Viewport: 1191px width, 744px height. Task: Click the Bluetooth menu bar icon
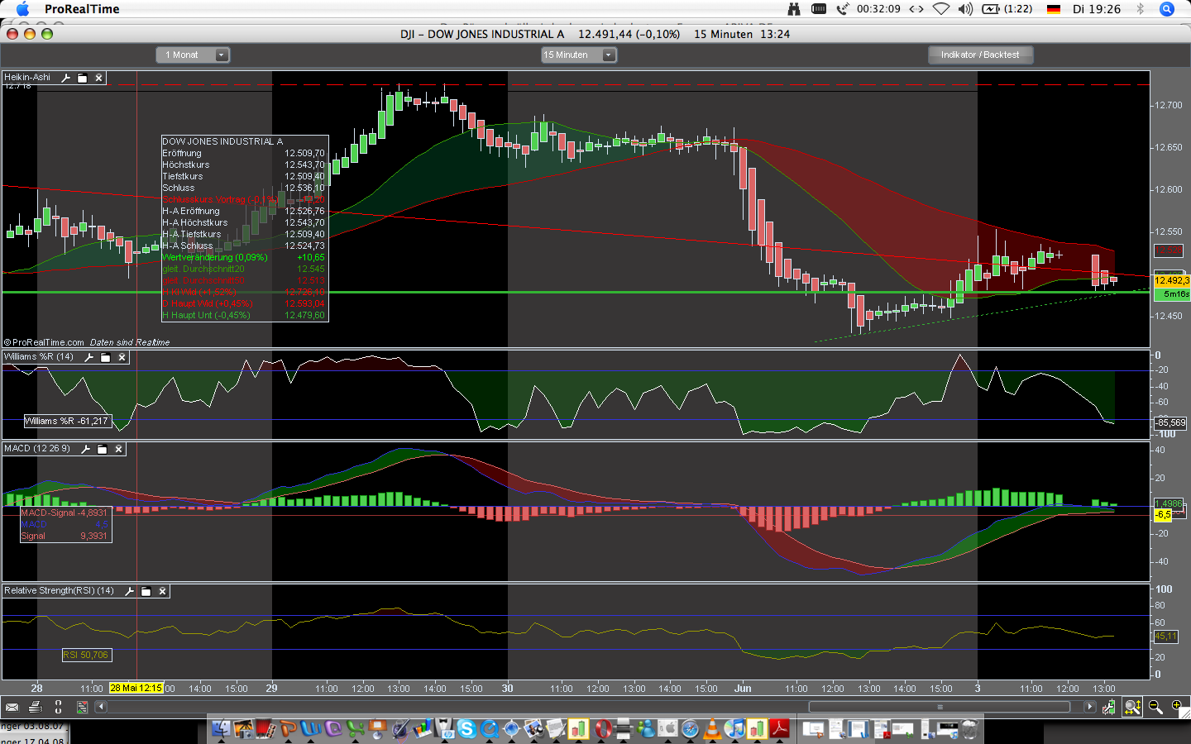[1140, 9]
